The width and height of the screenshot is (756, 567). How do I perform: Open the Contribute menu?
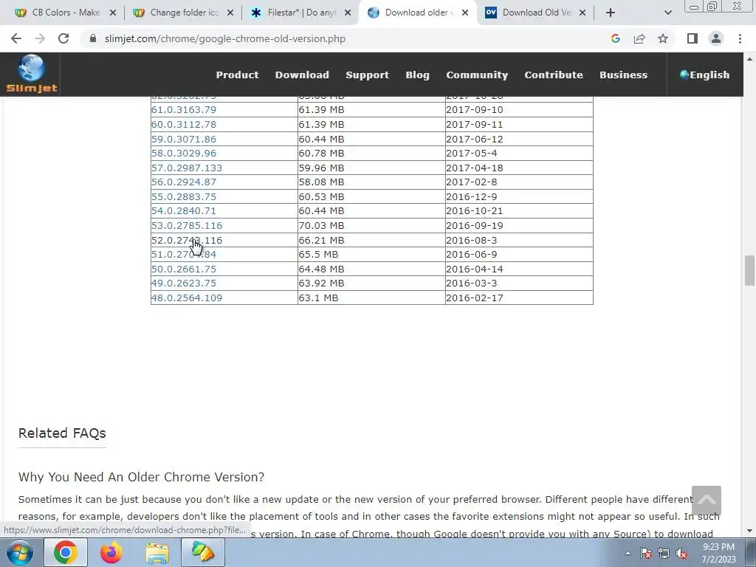[x=554, y=75]
